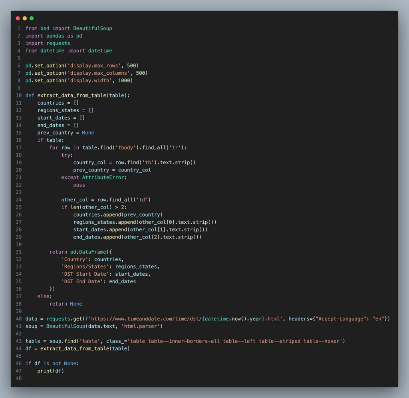Click 'pandas' on line 2
This screenshot has width=409, height=398.
[55, 36]
